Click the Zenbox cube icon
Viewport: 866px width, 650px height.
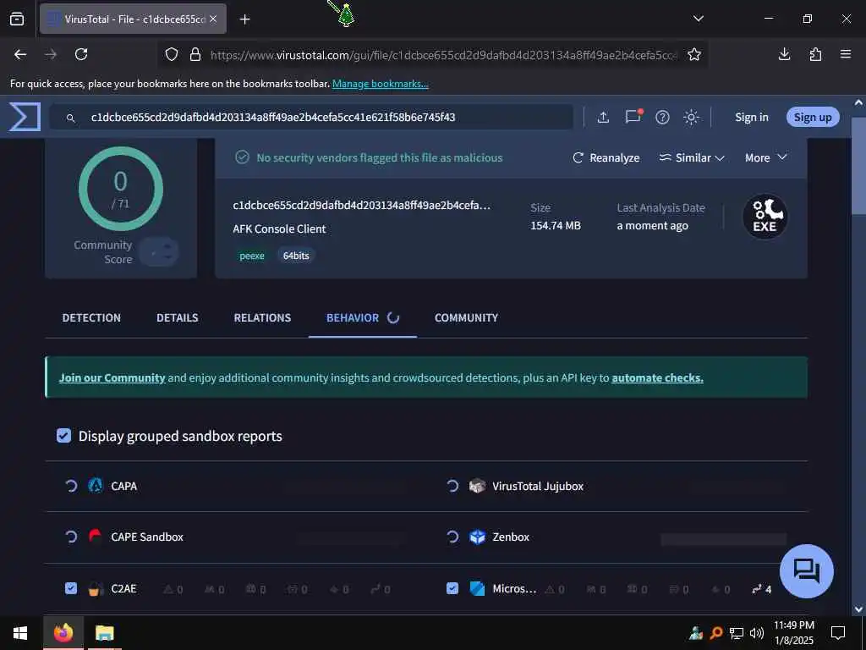[x=477, y=537]
